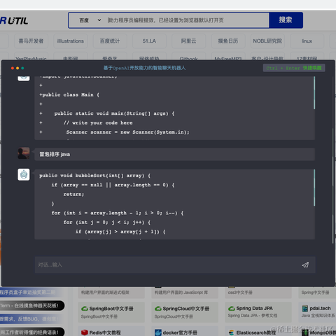
Task: Click the Spring Data JPA leaf icon
Action: (x=232, y=309)
